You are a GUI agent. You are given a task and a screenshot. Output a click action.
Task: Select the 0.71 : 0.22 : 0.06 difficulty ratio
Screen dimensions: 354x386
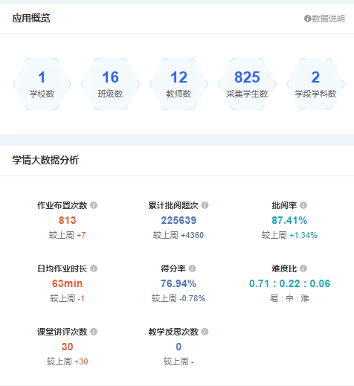[289, 283]
